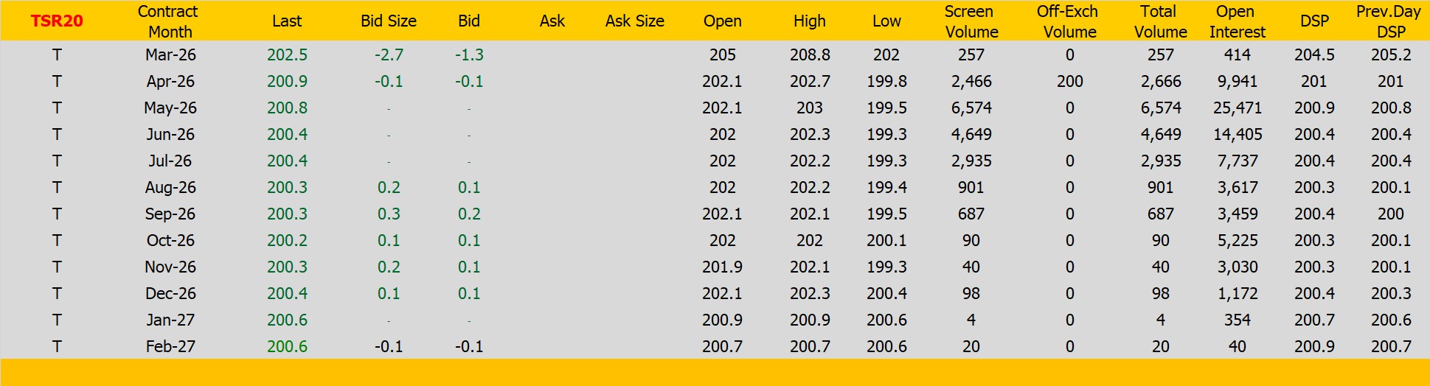Select the Off-Exch Volume column header
This screenshot has width=1430, height=386.
point(1069,21)
